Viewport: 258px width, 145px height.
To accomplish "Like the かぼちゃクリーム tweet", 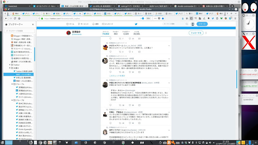I will click(x=130, y=52).
